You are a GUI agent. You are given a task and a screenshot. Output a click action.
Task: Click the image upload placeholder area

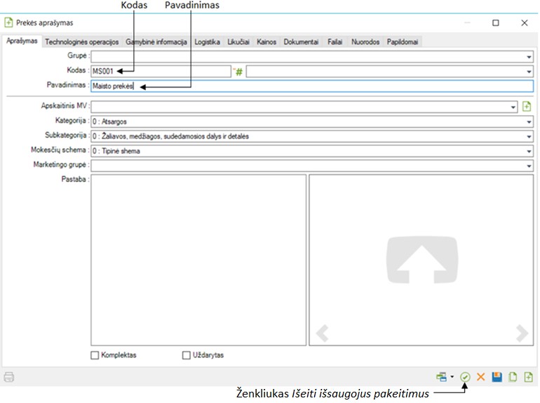click(x=420, y=260)
